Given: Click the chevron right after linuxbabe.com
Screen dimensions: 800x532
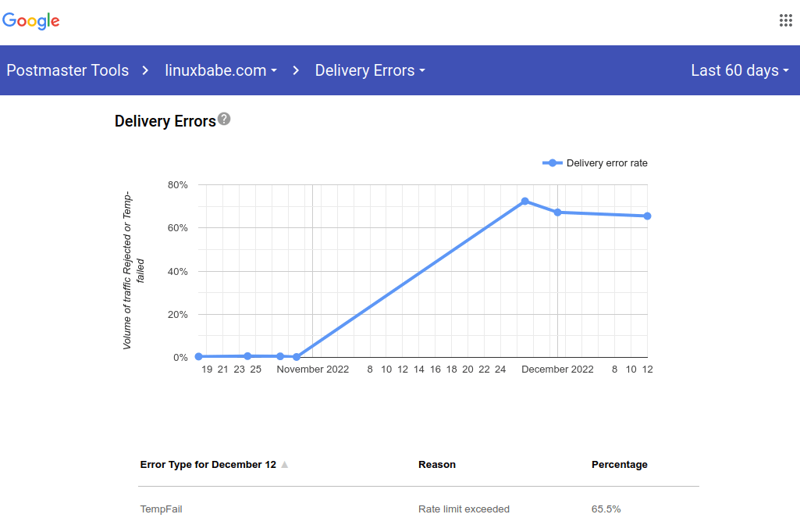Looking at the screenshot, I should point(296,70).
